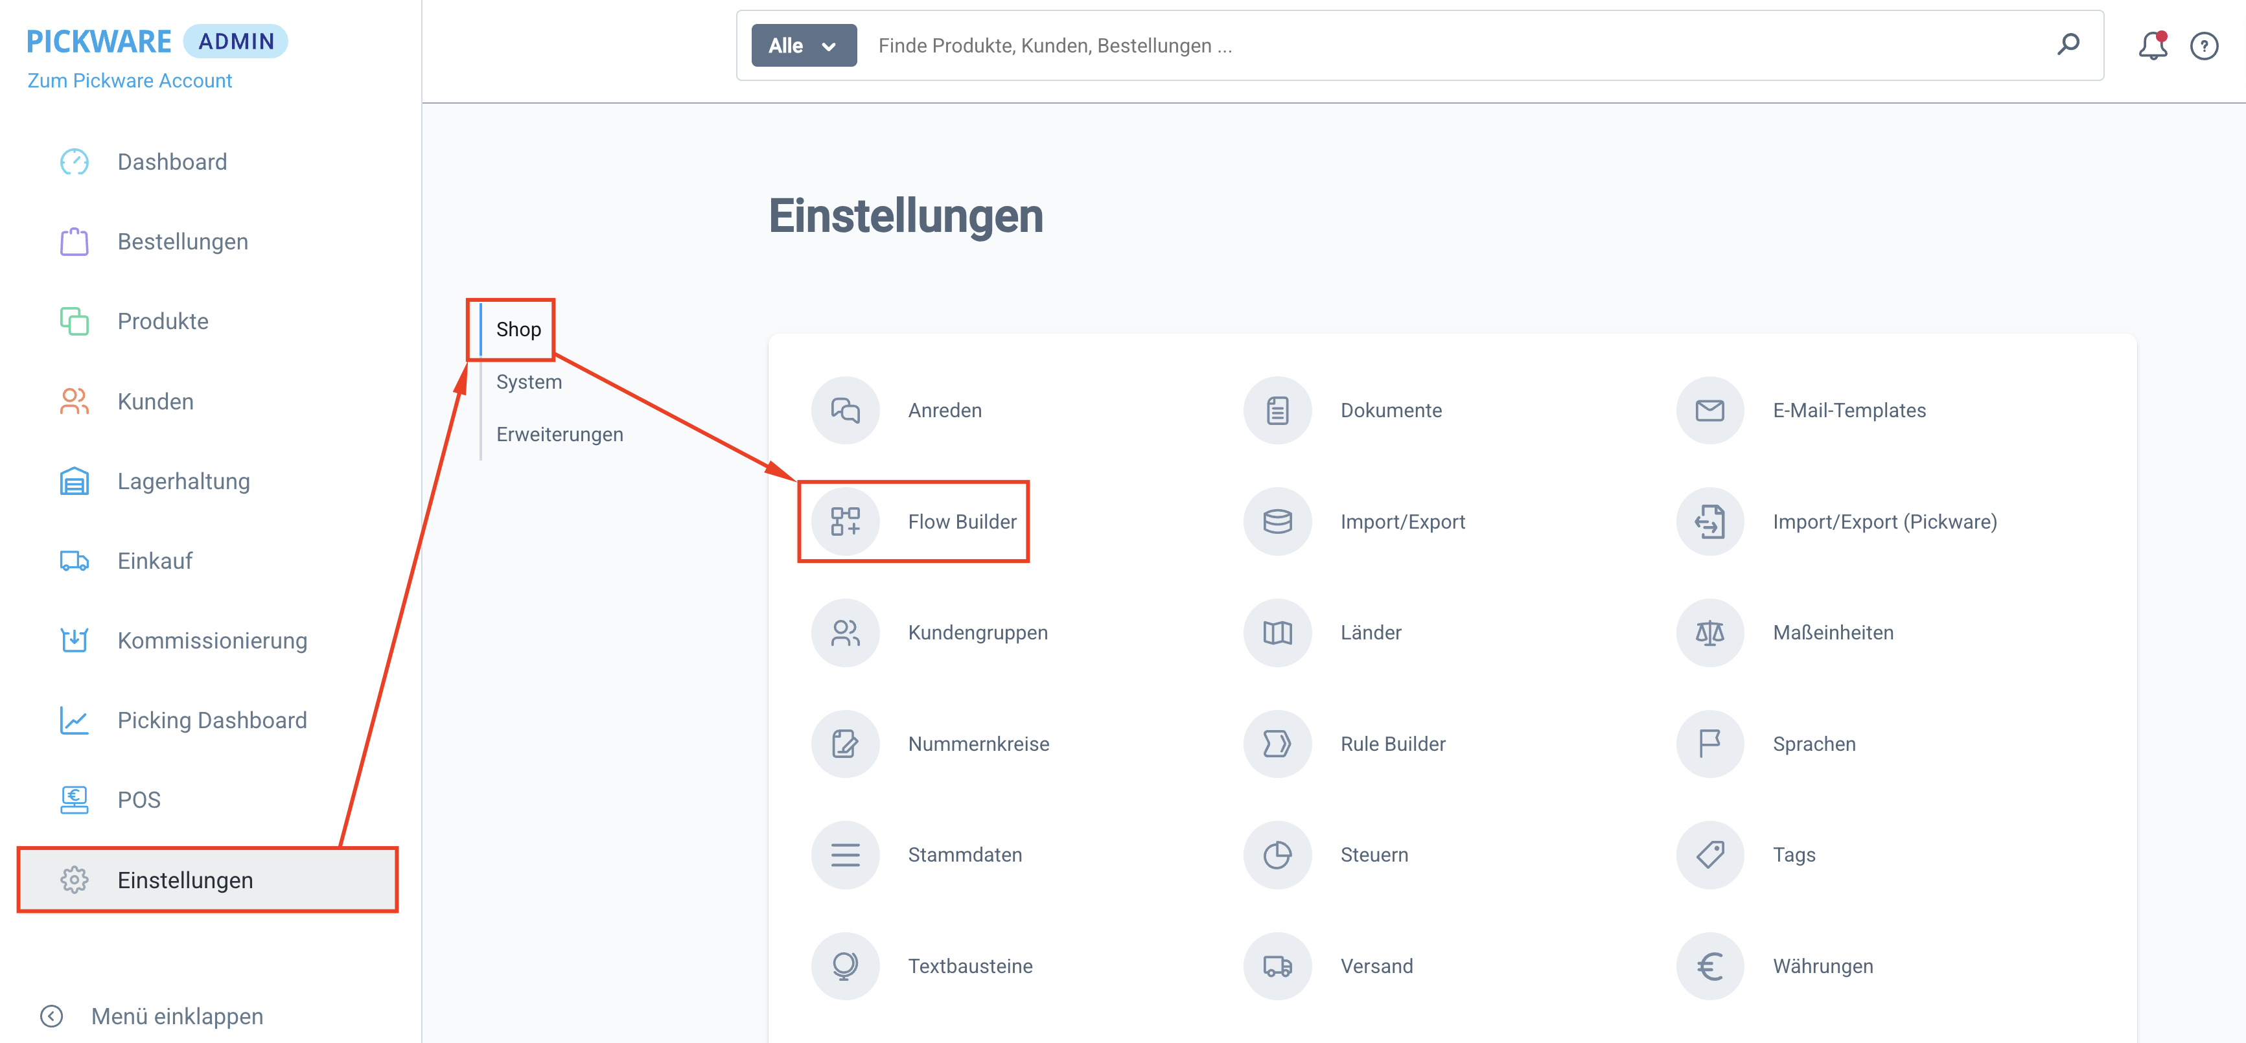Image resolution: width=2246 pixels, height=1043 pixels.
Task: Click the notification bell icon
Action: click(2152, 45)
